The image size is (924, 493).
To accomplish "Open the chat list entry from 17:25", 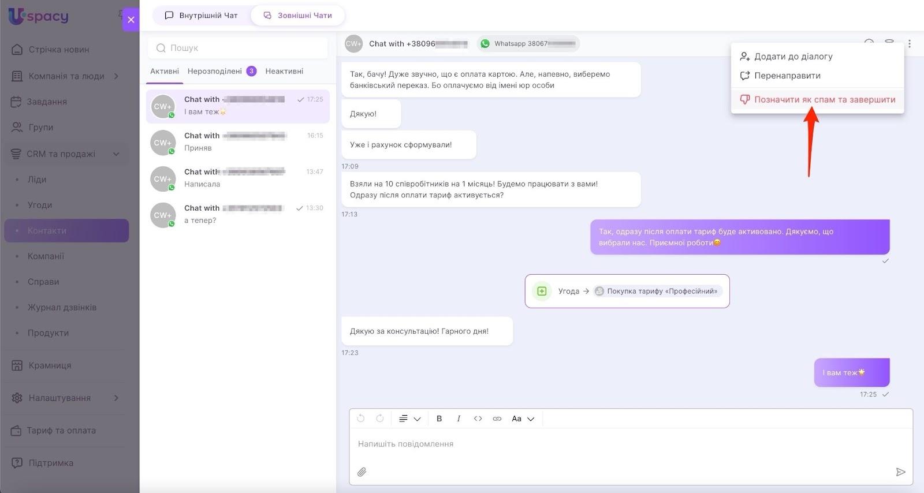I will tap(238, 106).
